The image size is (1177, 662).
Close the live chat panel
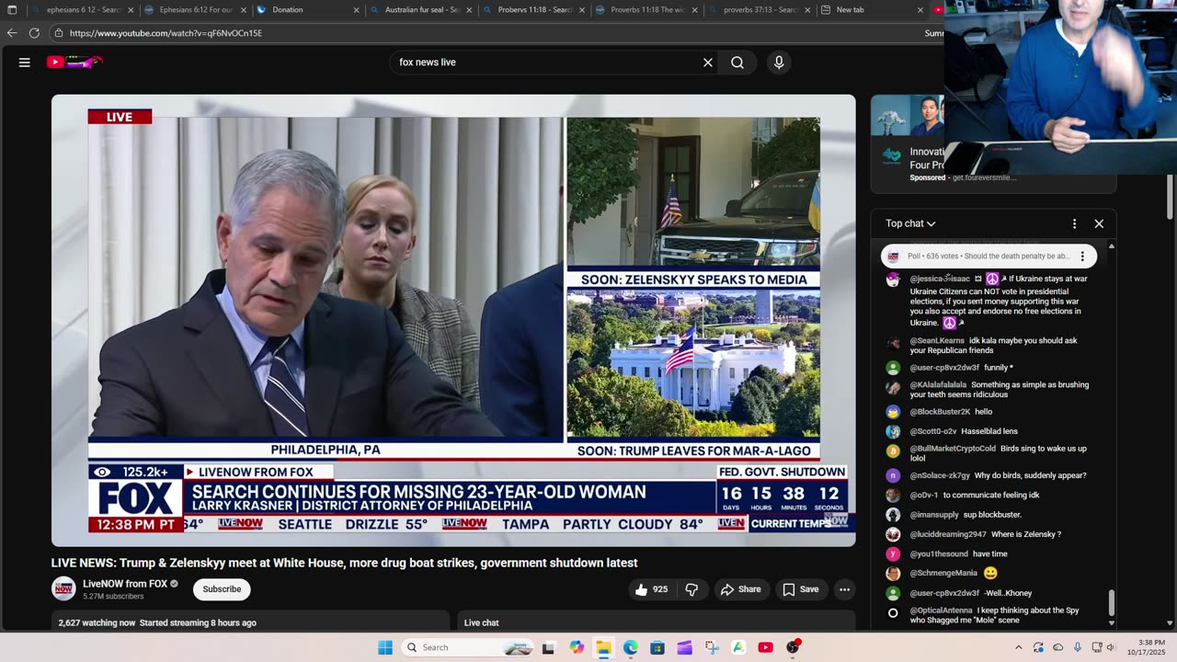(1099, 223)
